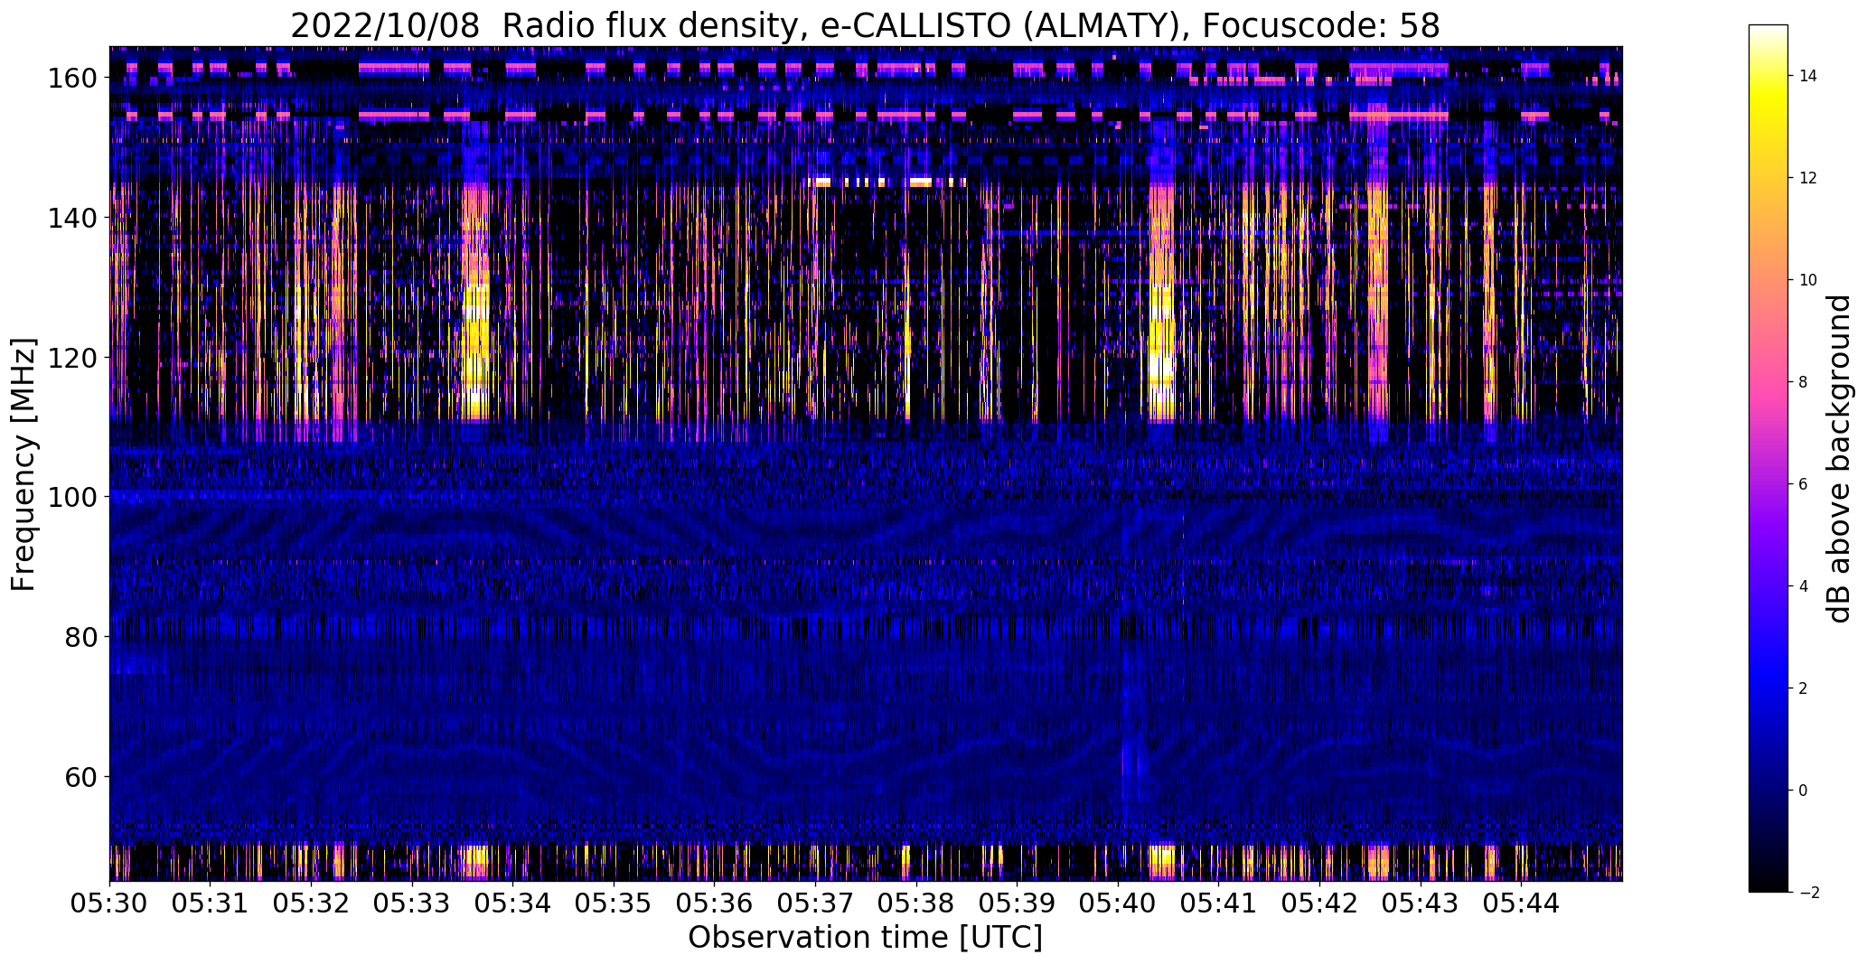
Task: Click the colorbar tick label 8
Action: [x=1804, y=382]
